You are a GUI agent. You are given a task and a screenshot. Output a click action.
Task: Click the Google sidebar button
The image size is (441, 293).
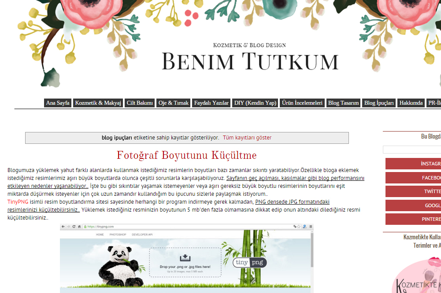[x=413, y=205]
